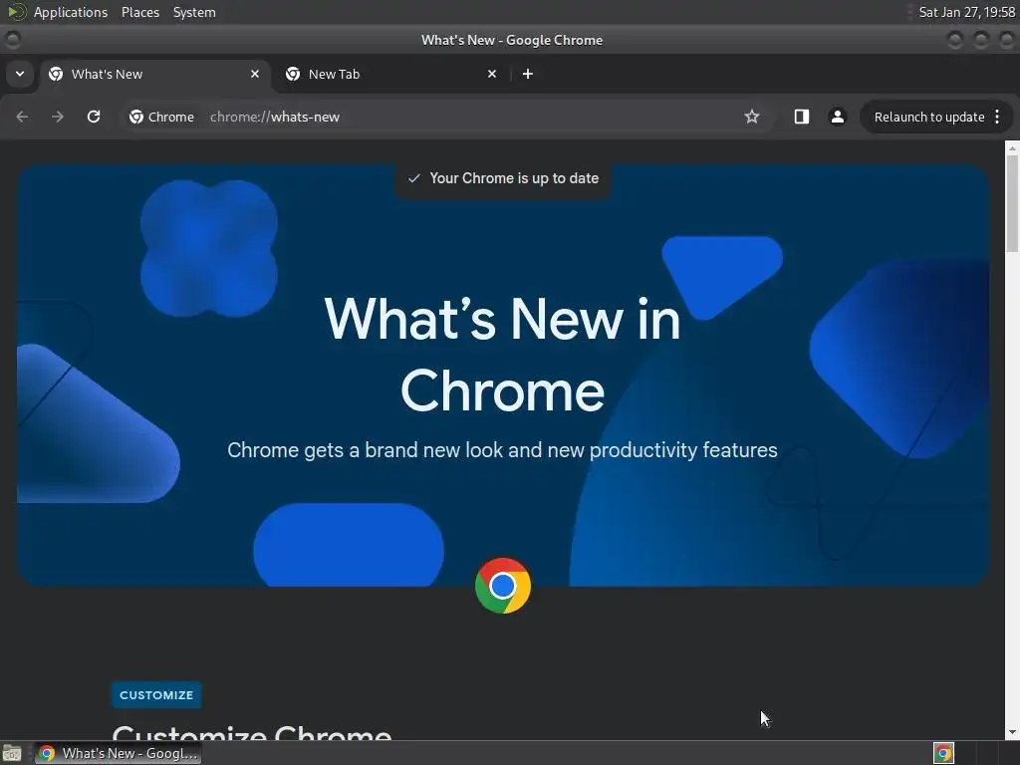
Task: Open a new tab with the plus button
Action: [x=528, y=74]
